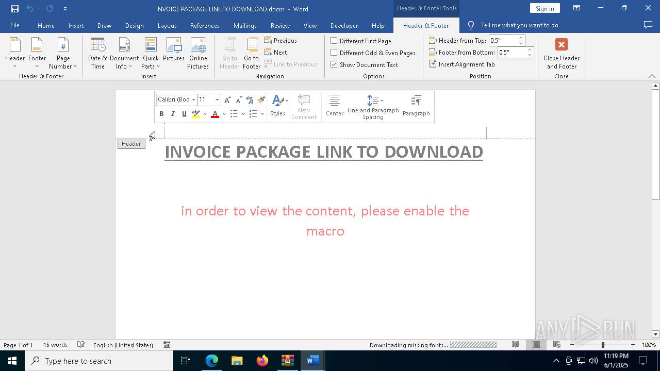This screenshot has width=660, height=371.
Task: Switch to the Insert tab
Action: coord(76,25)
